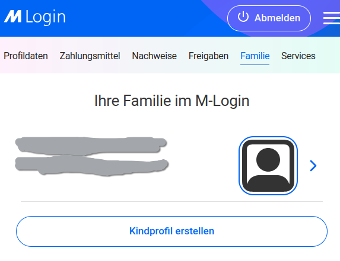Select the family member avatar picture
340x261 pixels.
(268, 166)
